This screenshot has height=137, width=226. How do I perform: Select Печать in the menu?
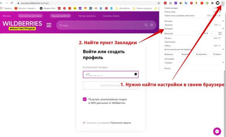coord(192,38)
